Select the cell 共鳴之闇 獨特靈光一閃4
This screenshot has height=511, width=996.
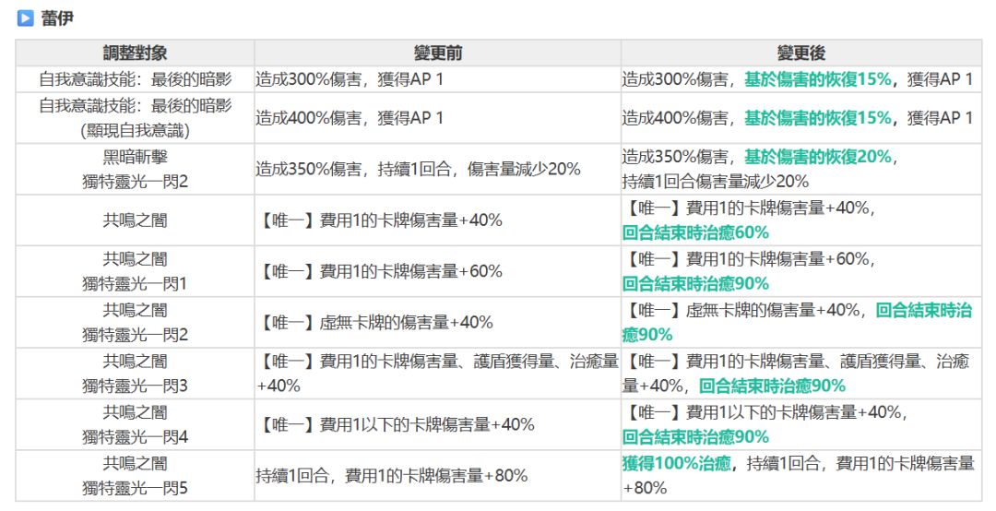135,424
